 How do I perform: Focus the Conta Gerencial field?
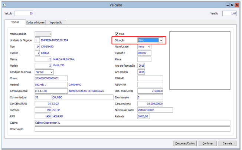pos(51,91)
